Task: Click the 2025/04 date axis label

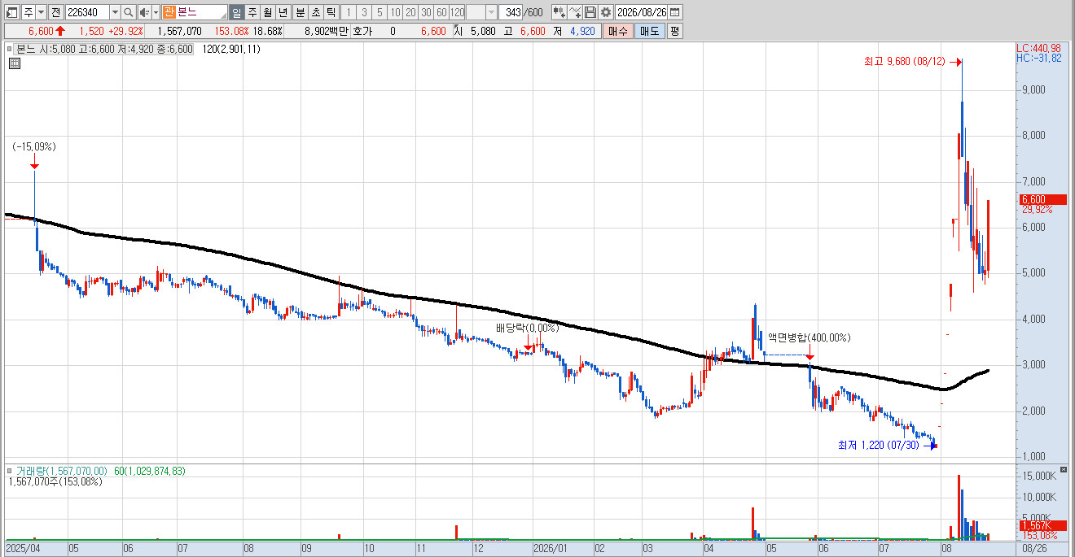Action: tap(21, 549)
